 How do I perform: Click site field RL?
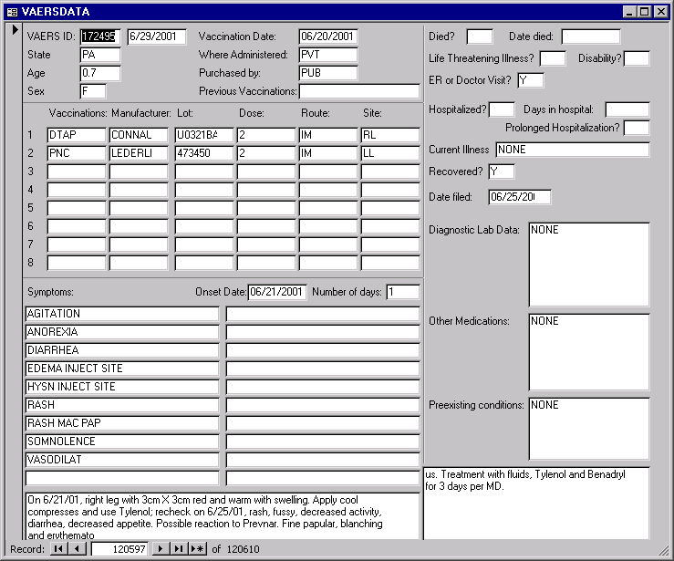(x=390, y=135)
